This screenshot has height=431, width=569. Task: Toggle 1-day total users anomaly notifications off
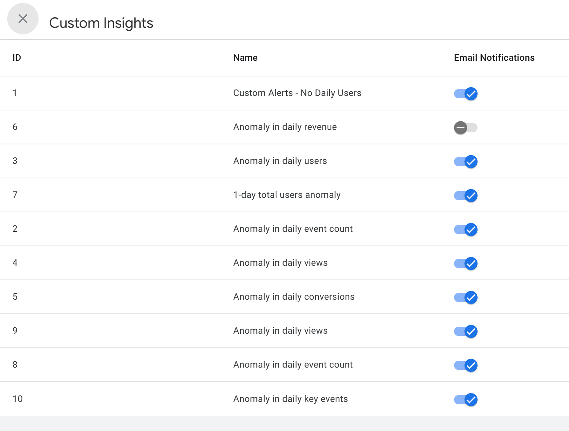tap(465, 196)
